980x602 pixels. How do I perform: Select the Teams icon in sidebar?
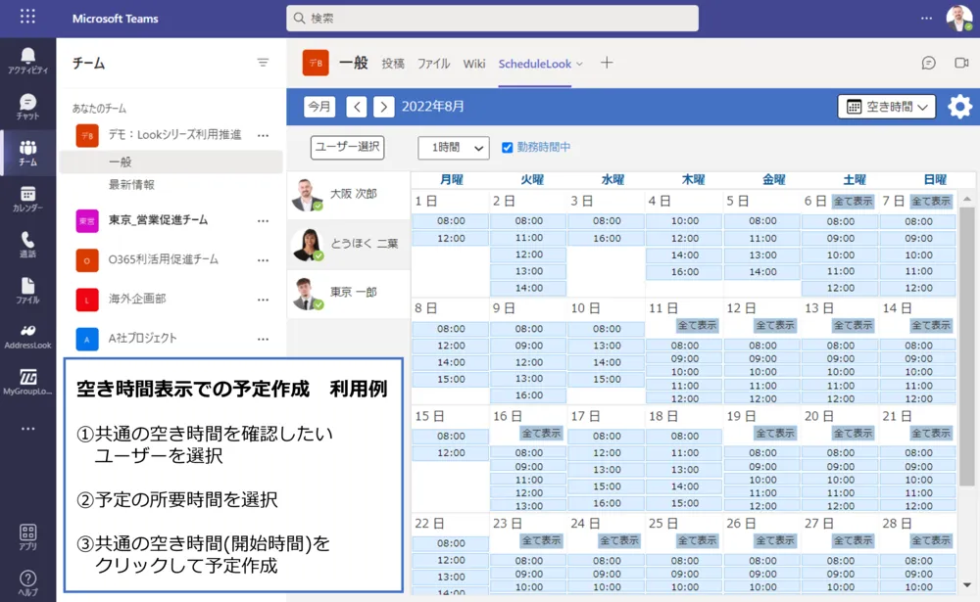27,153
